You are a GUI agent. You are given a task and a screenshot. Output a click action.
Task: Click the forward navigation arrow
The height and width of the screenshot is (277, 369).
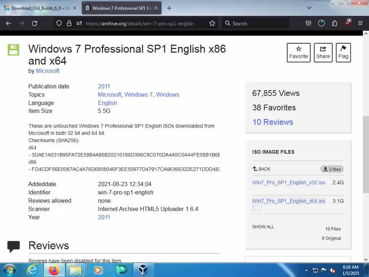22,23
